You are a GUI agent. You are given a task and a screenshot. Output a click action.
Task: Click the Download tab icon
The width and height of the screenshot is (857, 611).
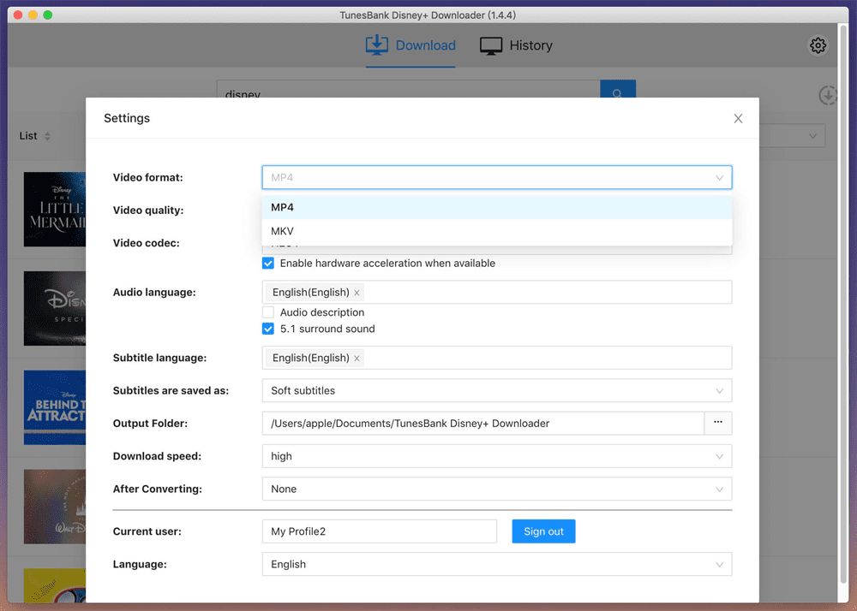[x=376, y=45]
